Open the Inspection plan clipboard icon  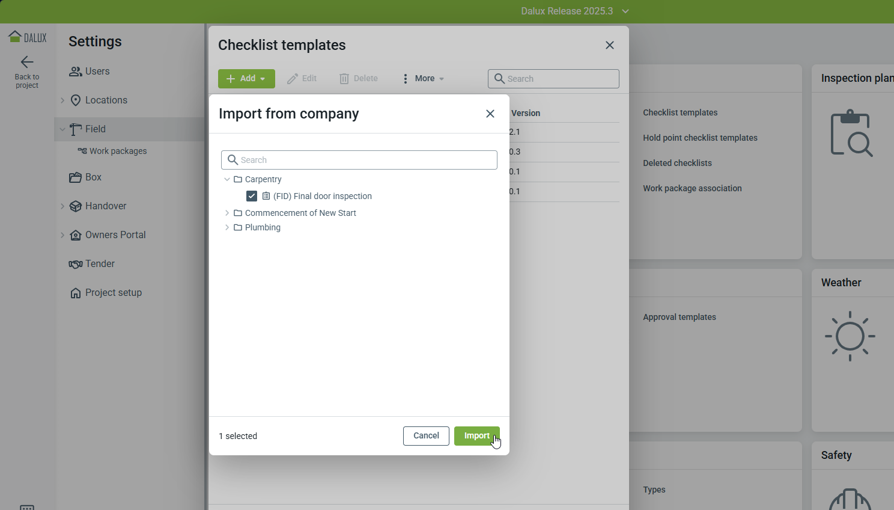coord(851,133)
